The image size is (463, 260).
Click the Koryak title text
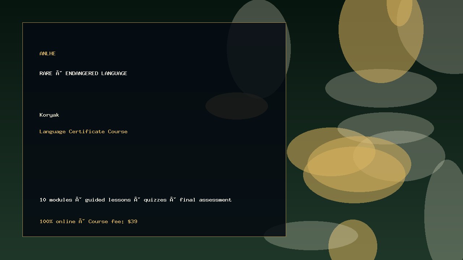point(49,115)
